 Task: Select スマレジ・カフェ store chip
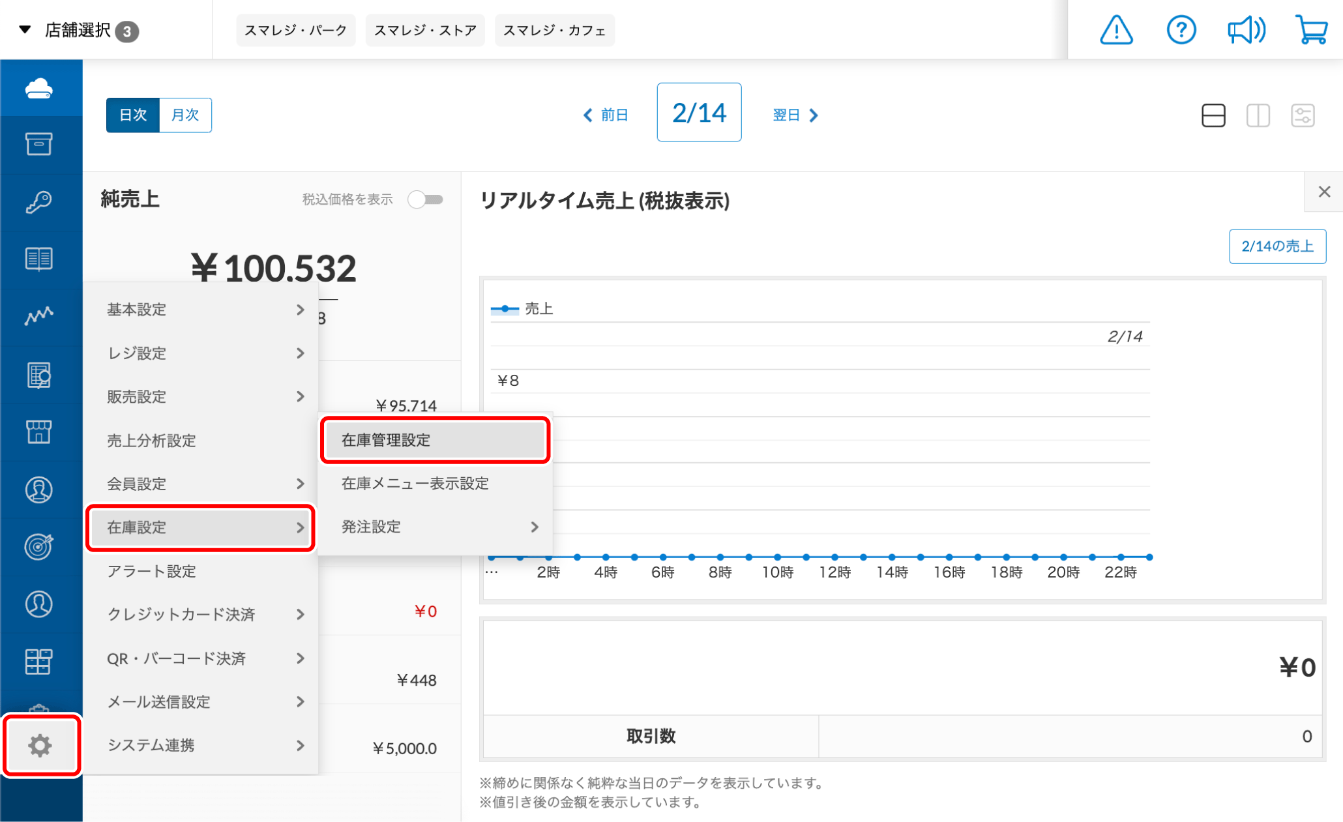click(555, 30)
